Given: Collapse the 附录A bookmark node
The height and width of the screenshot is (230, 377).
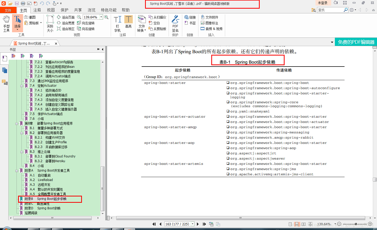Looking at the screenshot, I should coord(17,171).
